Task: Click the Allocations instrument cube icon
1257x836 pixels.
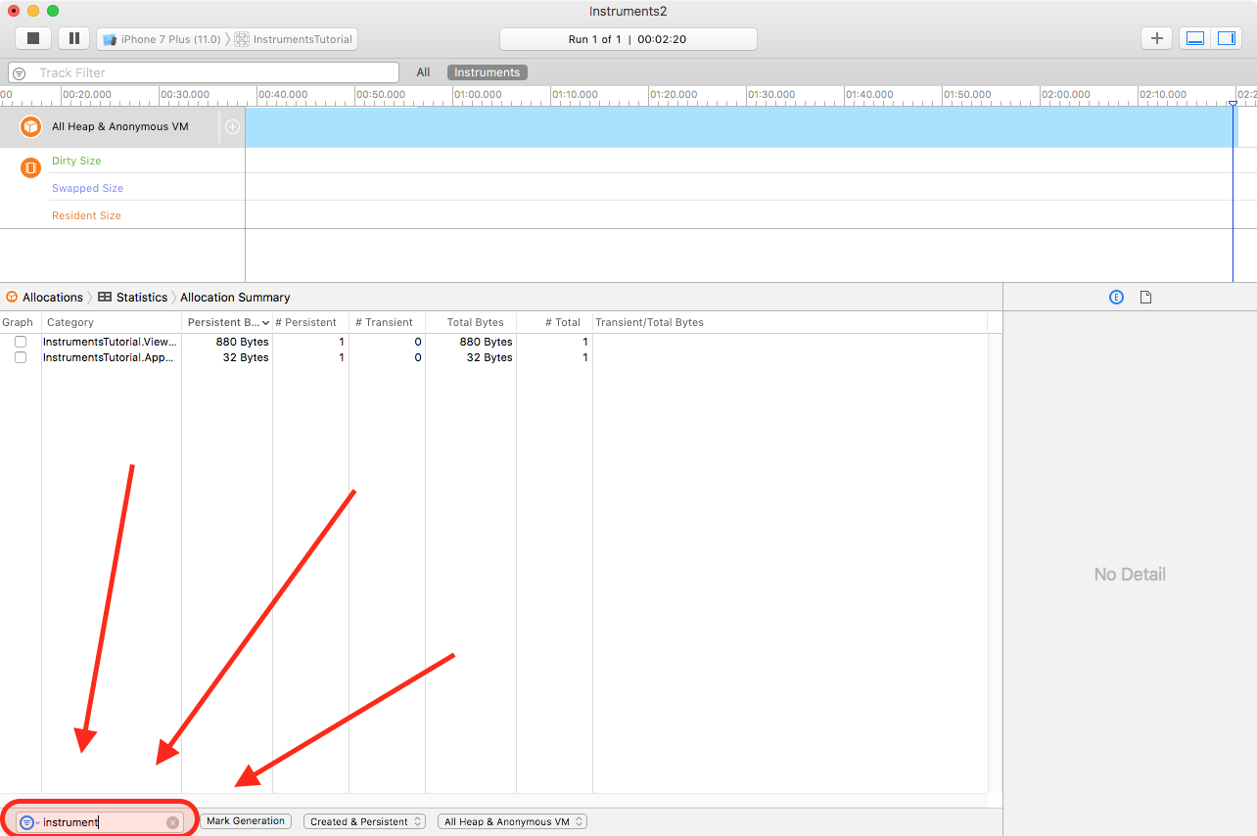Action: (x=31, y=127)
